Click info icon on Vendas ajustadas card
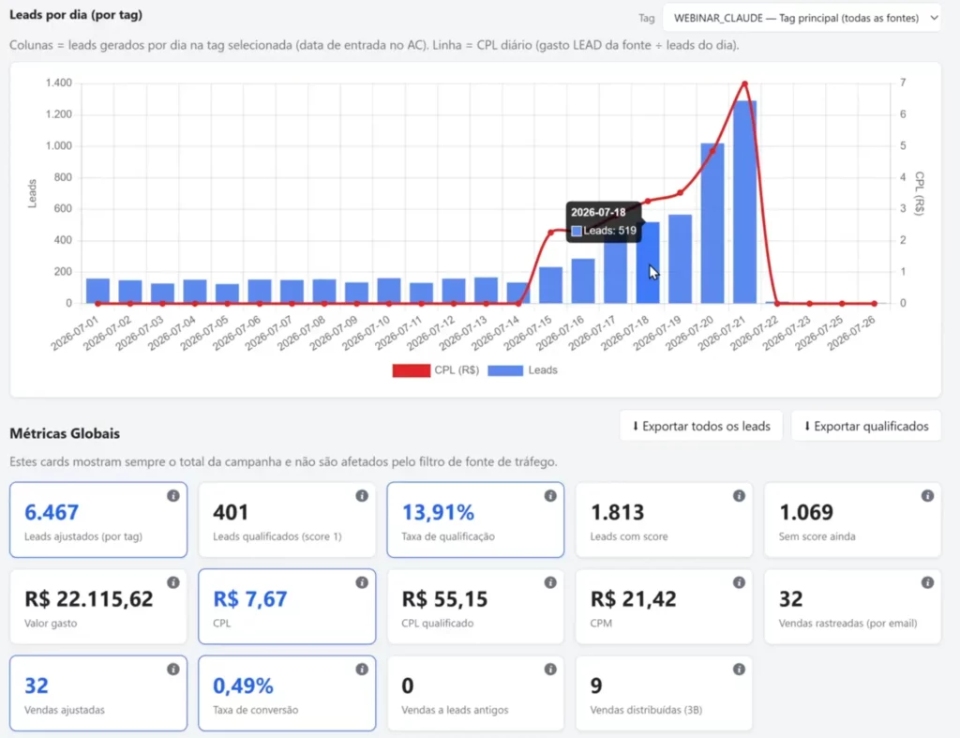960x738 pixels. click(173, 670)
